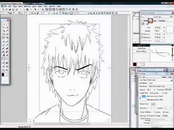Viewport: 174px width, 130px height.
Task: Switch to the Ruler tab in Properties
Action: (170, 77)
